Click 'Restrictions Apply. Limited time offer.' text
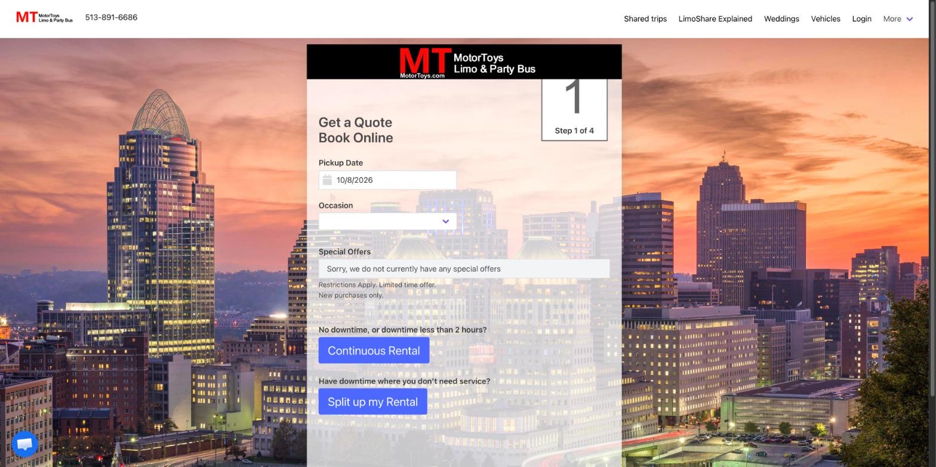 377,285
